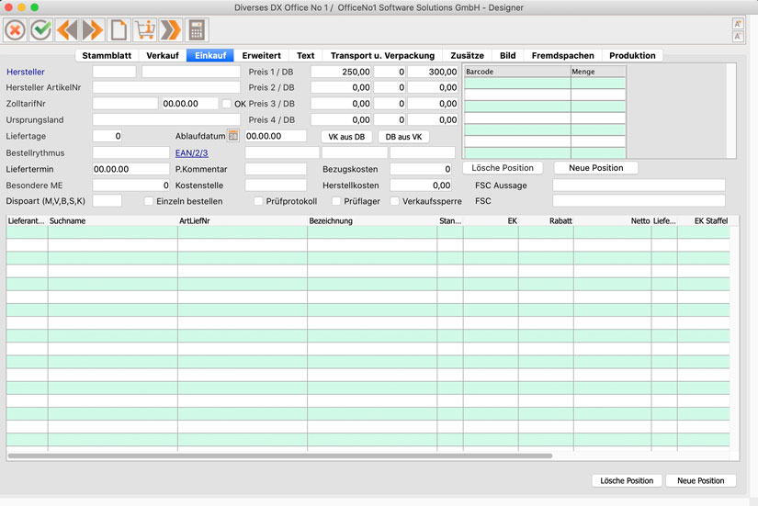Click the Besondere ME field
The image size is (758, 506).
point(131,186)
